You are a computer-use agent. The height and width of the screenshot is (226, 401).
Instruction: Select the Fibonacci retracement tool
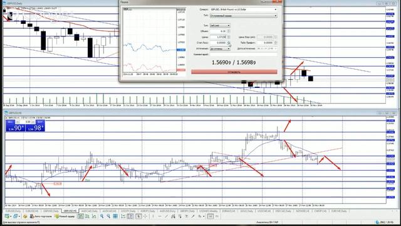coord(180,217)
